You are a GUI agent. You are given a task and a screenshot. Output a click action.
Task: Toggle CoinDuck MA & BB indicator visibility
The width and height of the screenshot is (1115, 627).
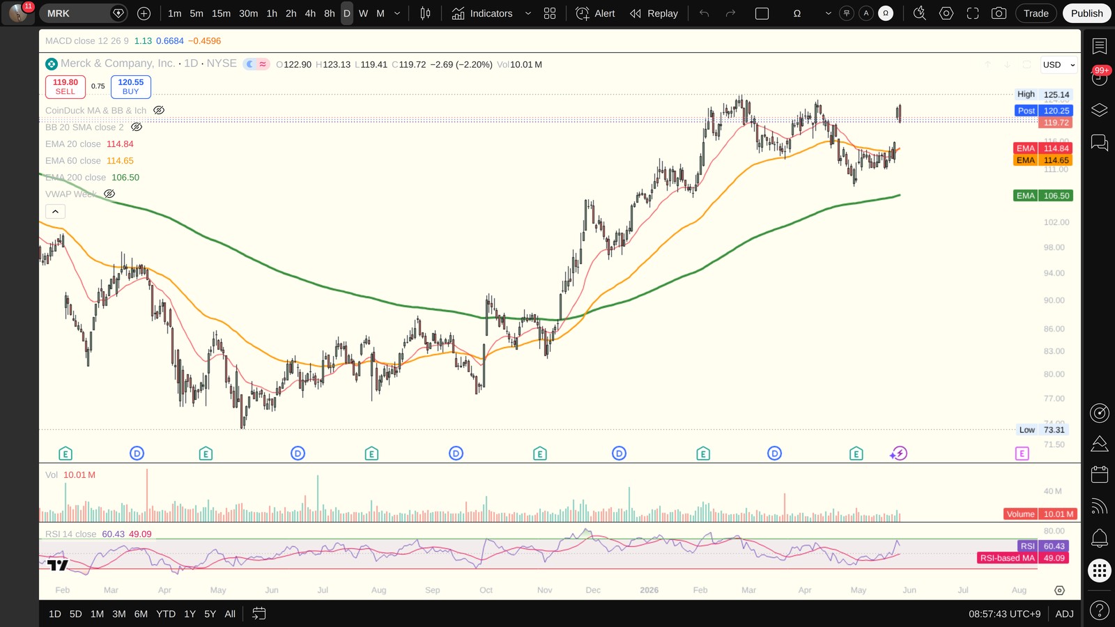click(x=159, y=110)
